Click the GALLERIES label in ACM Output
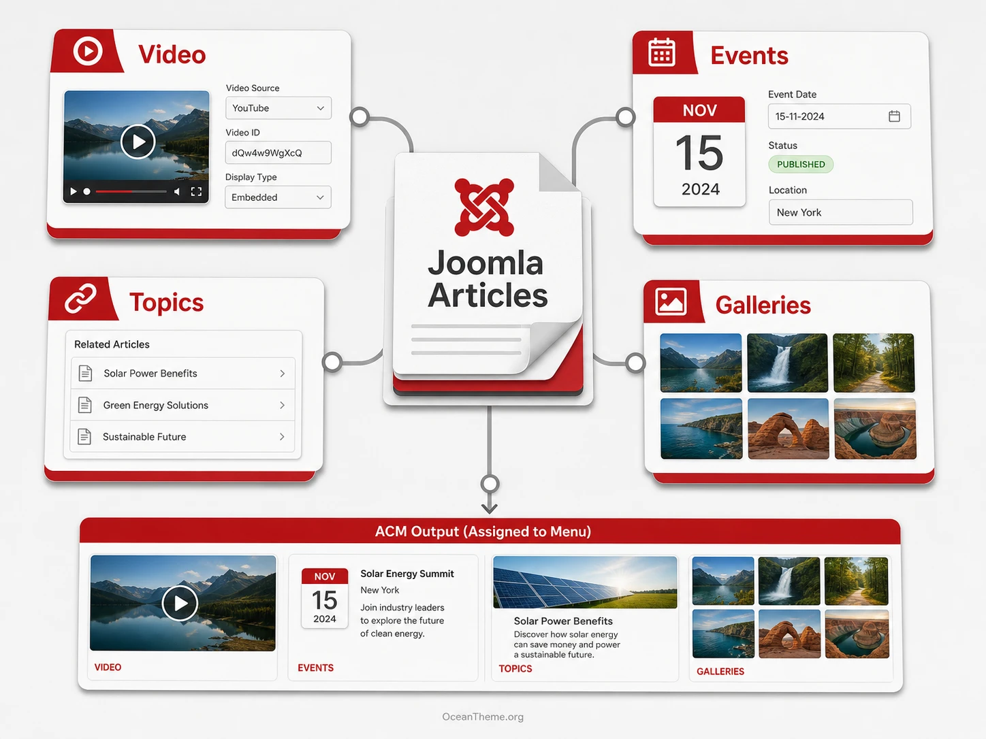The image size is (986, 739). pos(720,671)
